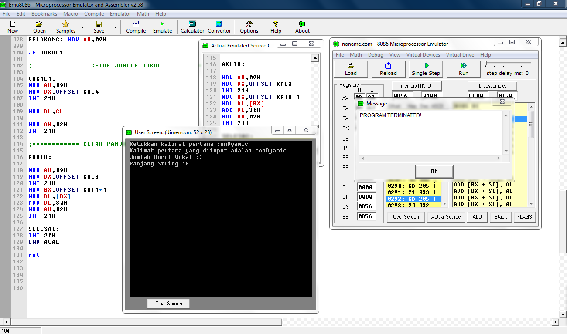Adjust the step delay slider

pyautogui.click(x=508, y=64)
